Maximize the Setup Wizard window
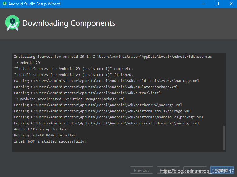Viewport: 237px width, 177px height. point(217,4)
